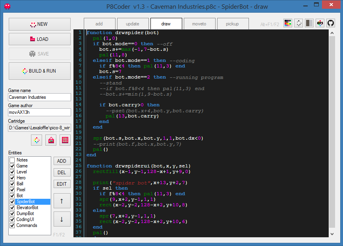Click code line 'function drwspiderui(bot,x,y,sel)'
The width and height of the screenshot is (343, 246).
click(x=139, y=166)
